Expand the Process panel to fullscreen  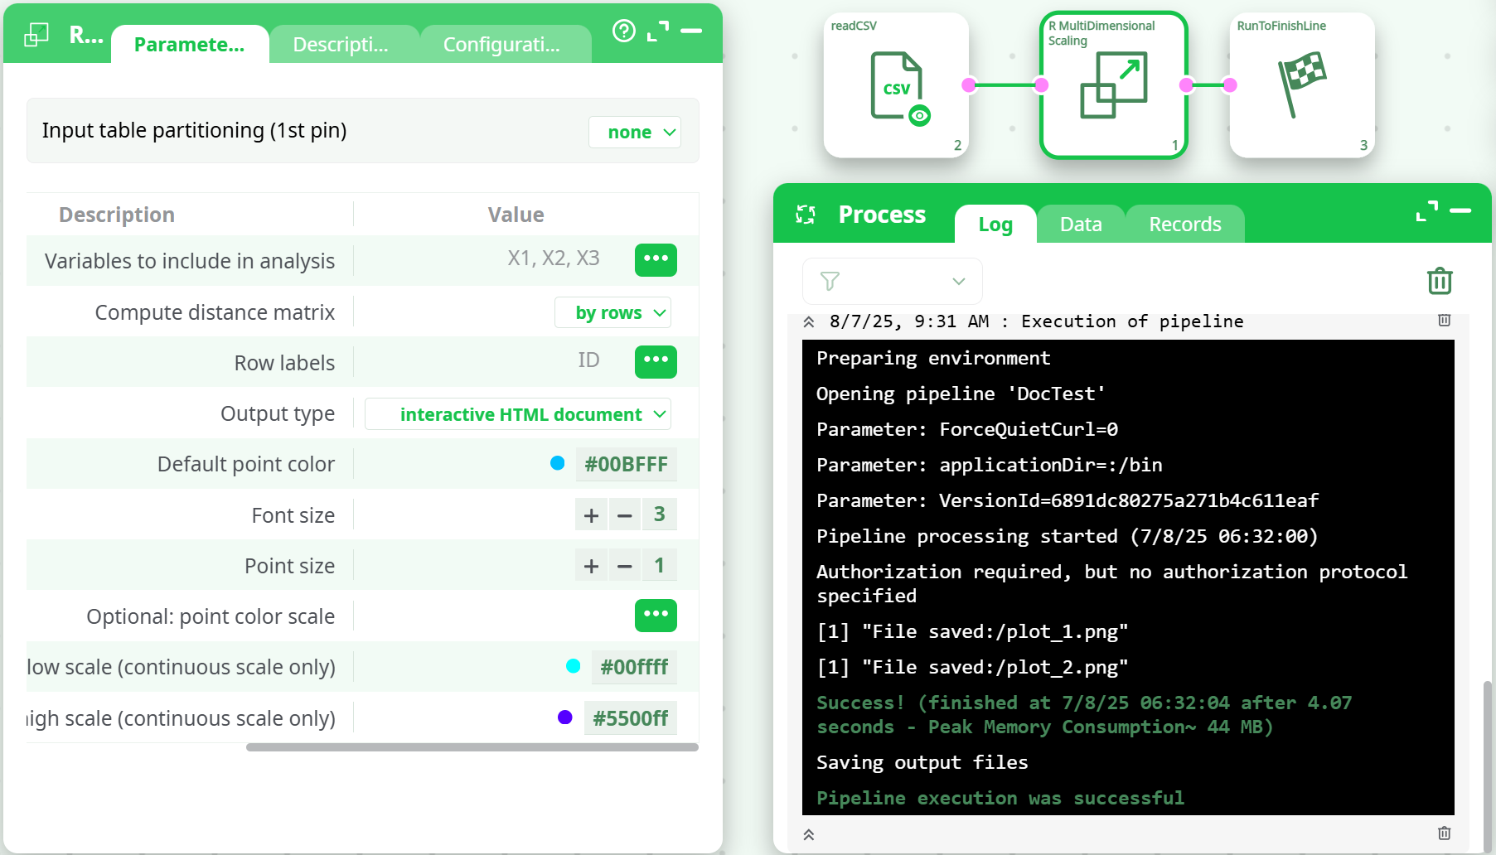tap(1426, 212)
